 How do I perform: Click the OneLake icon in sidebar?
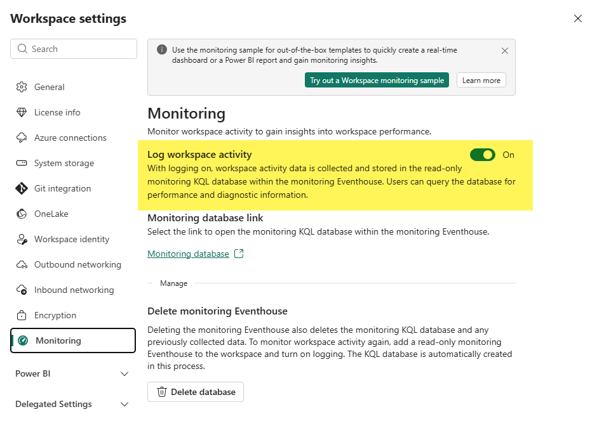click(x=22, y=214)
